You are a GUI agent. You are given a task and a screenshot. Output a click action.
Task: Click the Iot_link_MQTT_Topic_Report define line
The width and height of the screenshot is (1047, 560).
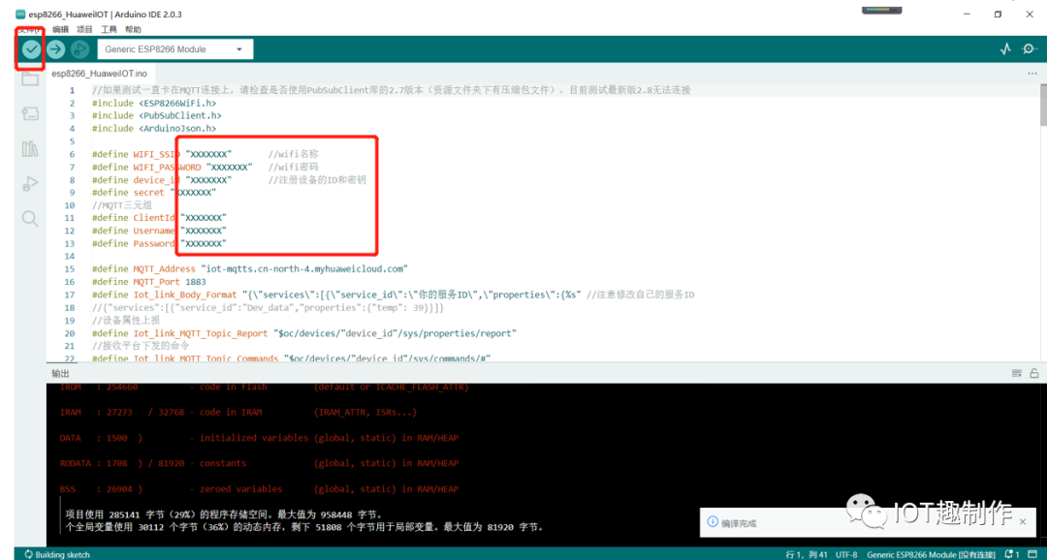point(304,333)
